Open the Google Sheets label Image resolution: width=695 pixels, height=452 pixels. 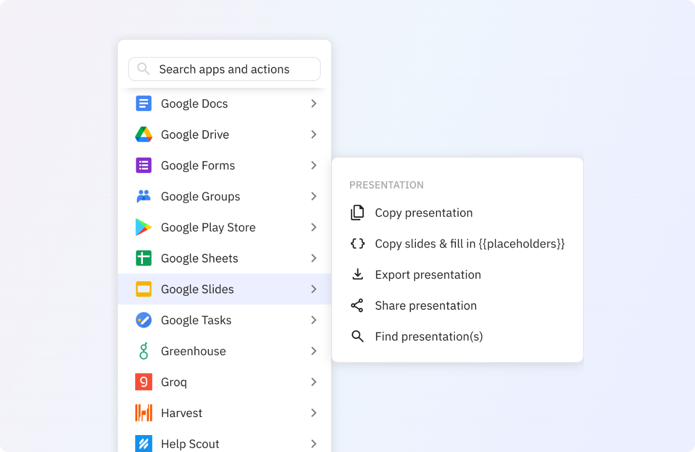tap(199, 258)
